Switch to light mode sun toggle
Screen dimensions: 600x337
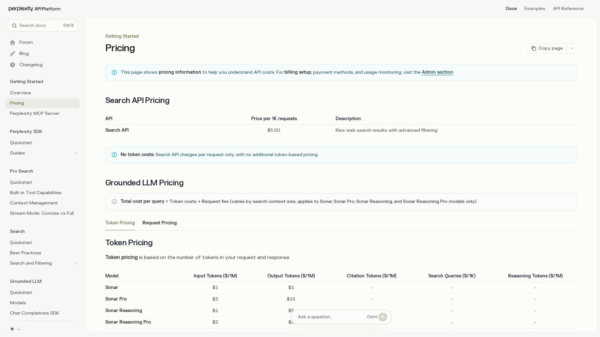pos(12,329)
